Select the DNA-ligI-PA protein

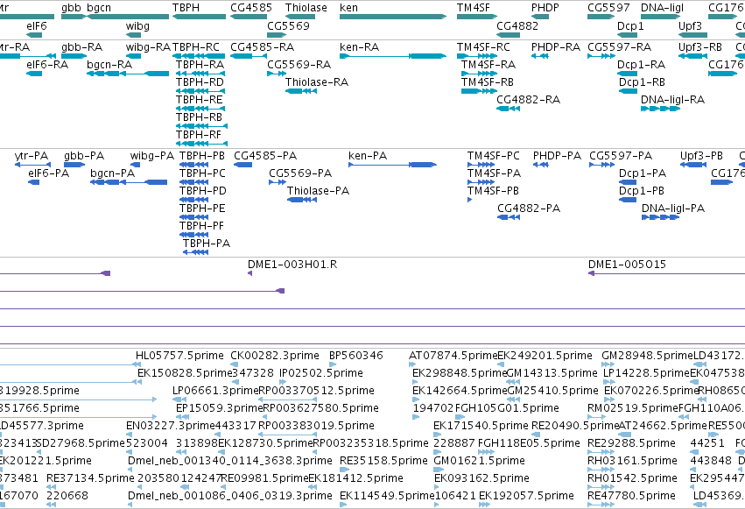pyautogui.click(x=660, y=217)
